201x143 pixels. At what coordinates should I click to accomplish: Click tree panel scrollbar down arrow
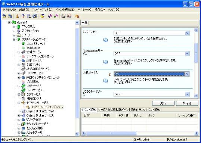click(x=77, y=134)
